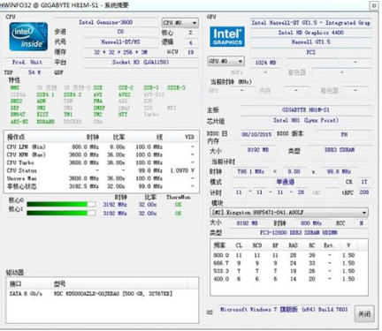Click the core 1 usage bar
The width and height of the screenshot is (382, 331).
click(x=61, y=213)
